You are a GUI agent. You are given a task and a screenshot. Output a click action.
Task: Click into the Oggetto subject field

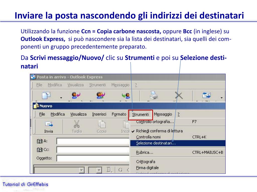coord(93,158)
